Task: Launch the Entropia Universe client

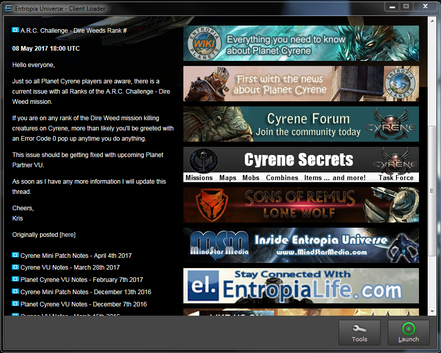Action: click(x=408, y=333)
